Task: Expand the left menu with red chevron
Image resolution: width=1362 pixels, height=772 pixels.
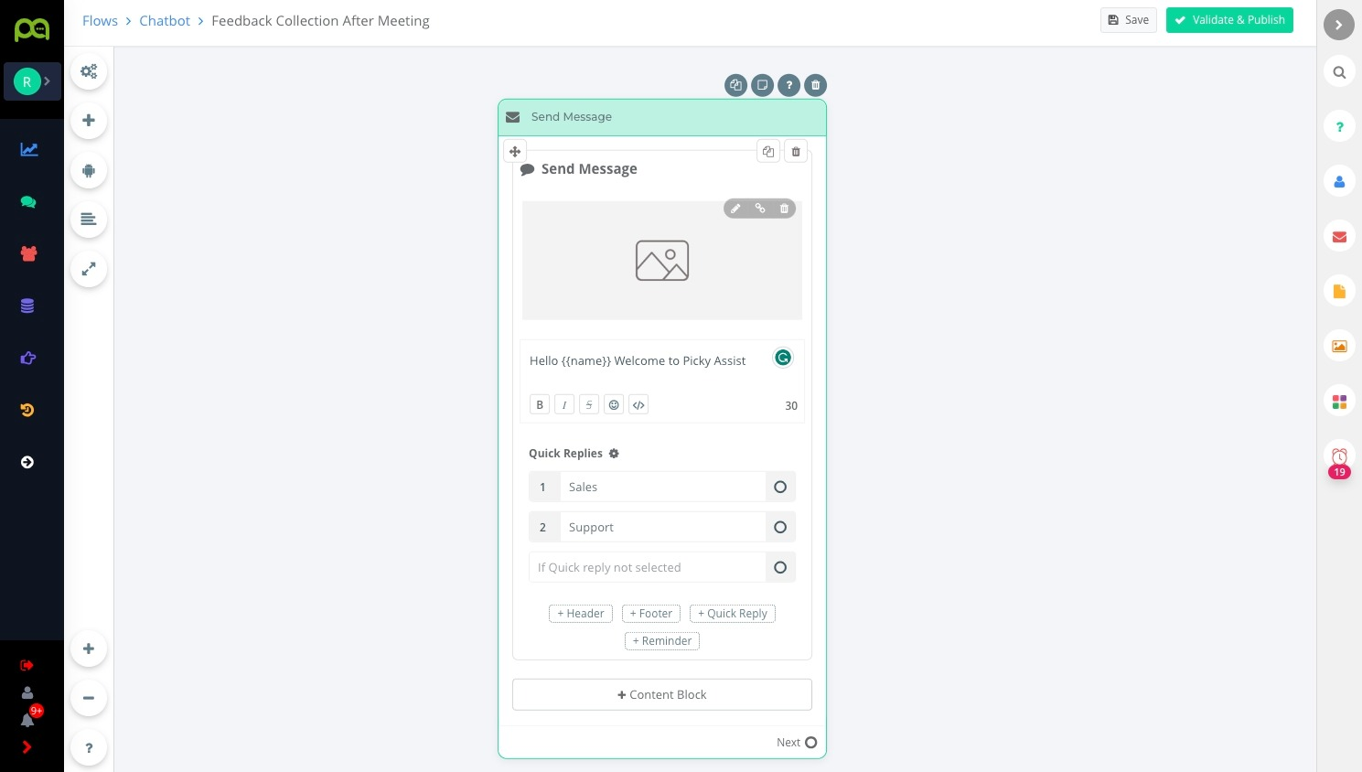Action: (27, 747)
